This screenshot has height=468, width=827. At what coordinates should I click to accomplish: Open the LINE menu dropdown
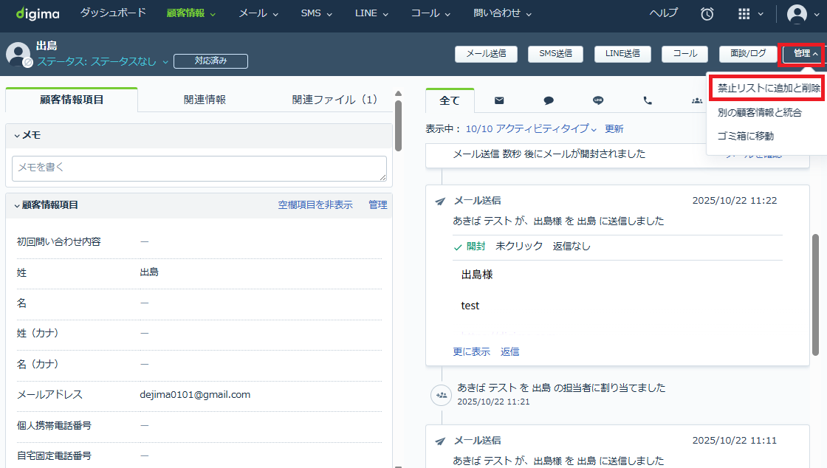[371, 13]
